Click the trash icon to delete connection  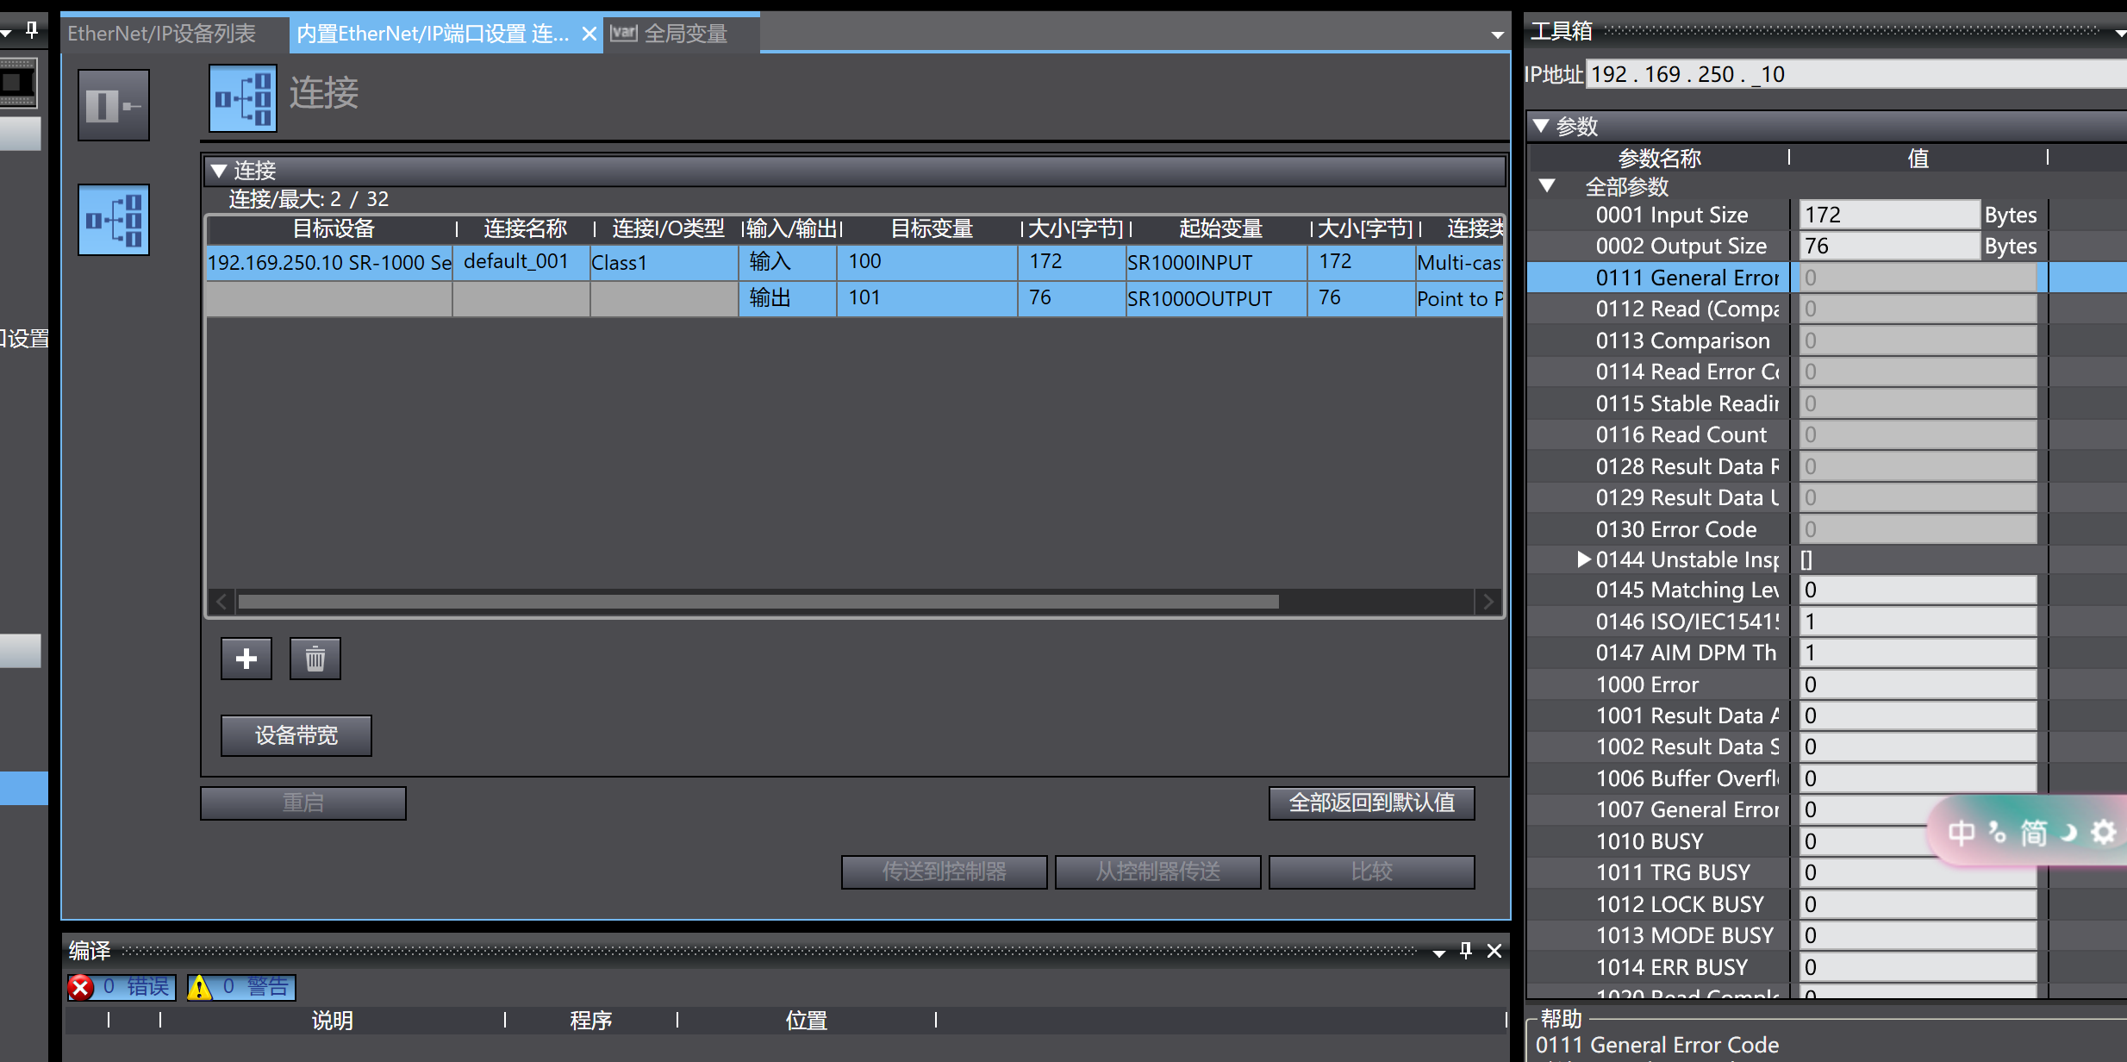(315, 659)
